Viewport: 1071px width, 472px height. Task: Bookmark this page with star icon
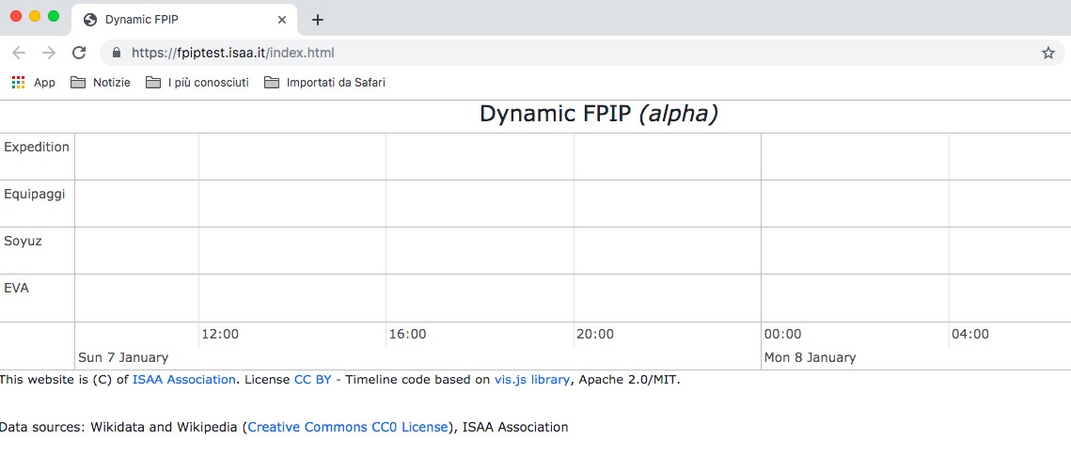tap(1047, 53)
